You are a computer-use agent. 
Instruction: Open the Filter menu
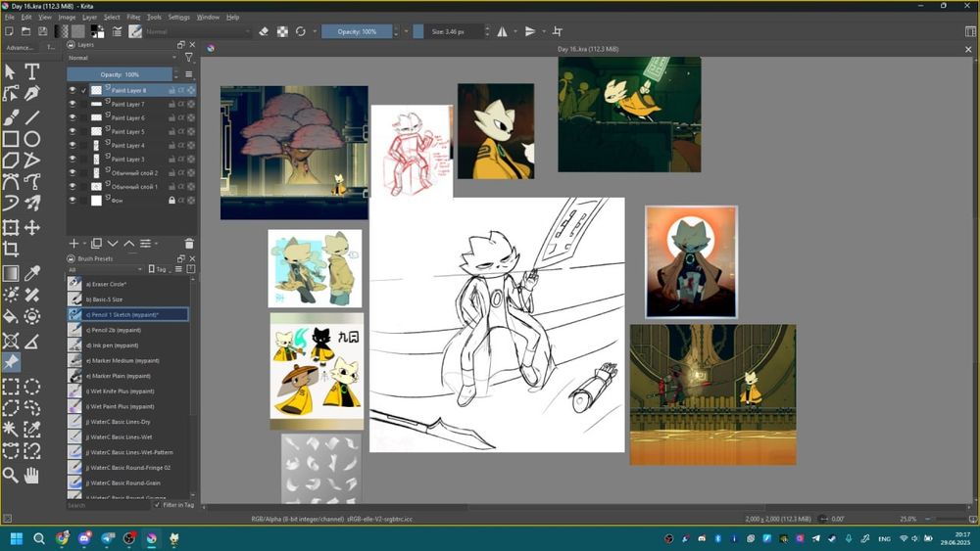(x=133, y=17)
